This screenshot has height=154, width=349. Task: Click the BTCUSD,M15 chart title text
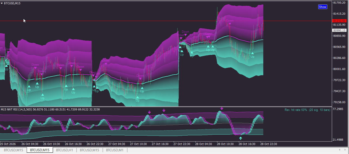[x=12, y=3]
